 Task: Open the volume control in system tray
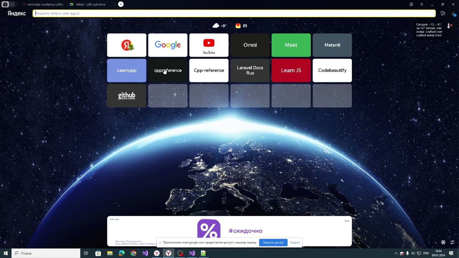(x=413, y=253)
